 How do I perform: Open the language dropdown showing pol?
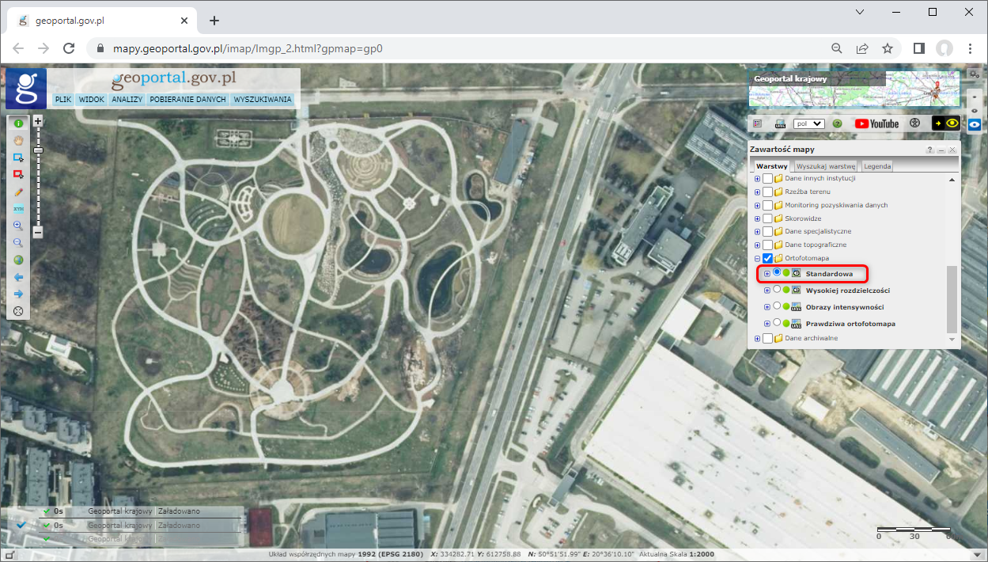(x=808, y=124)
